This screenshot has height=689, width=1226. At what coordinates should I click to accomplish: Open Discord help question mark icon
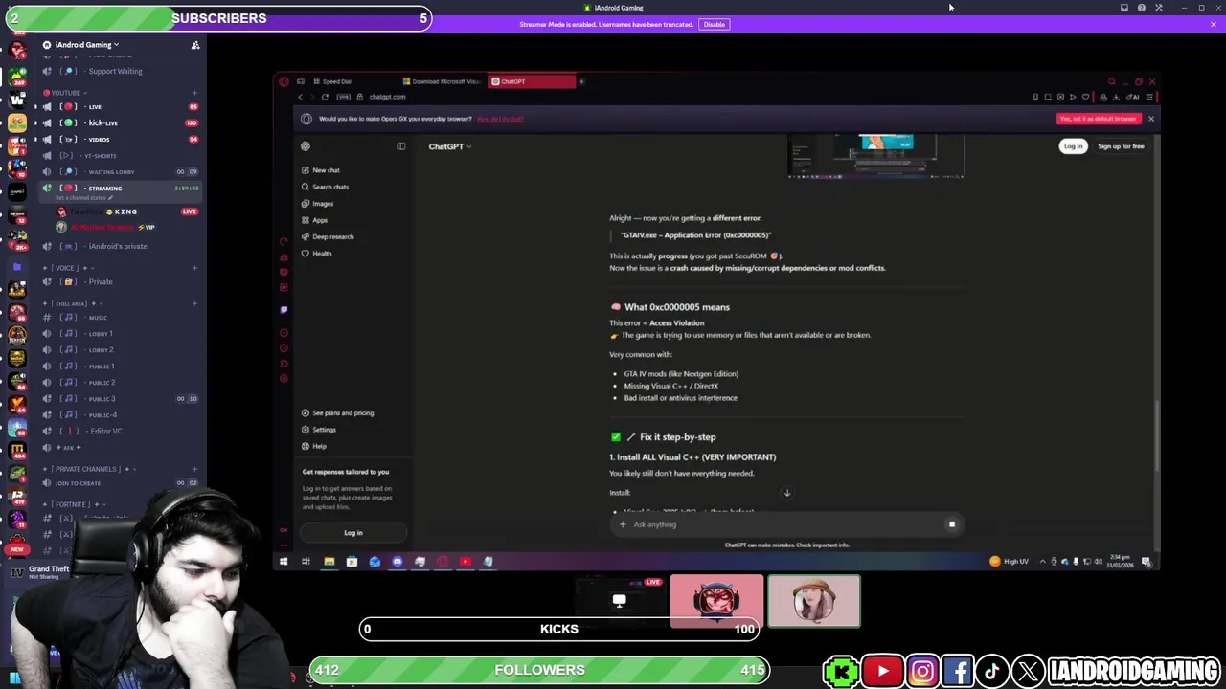(1142, 8)
